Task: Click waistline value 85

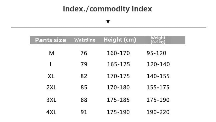Action: tap(84, 87)
